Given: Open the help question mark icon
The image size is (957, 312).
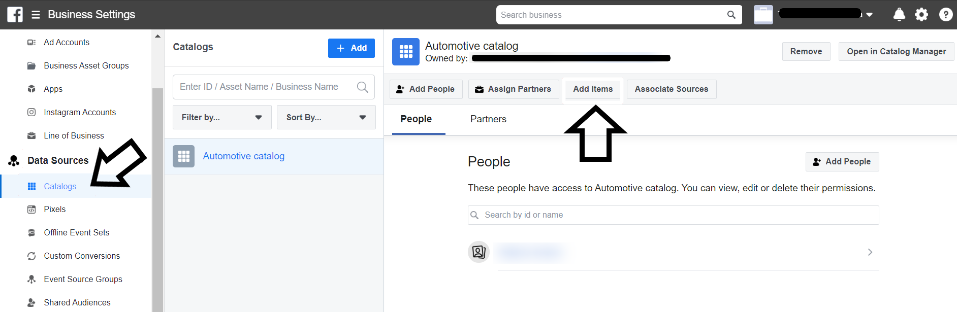Looking at the screenshot, I should 945,15.
